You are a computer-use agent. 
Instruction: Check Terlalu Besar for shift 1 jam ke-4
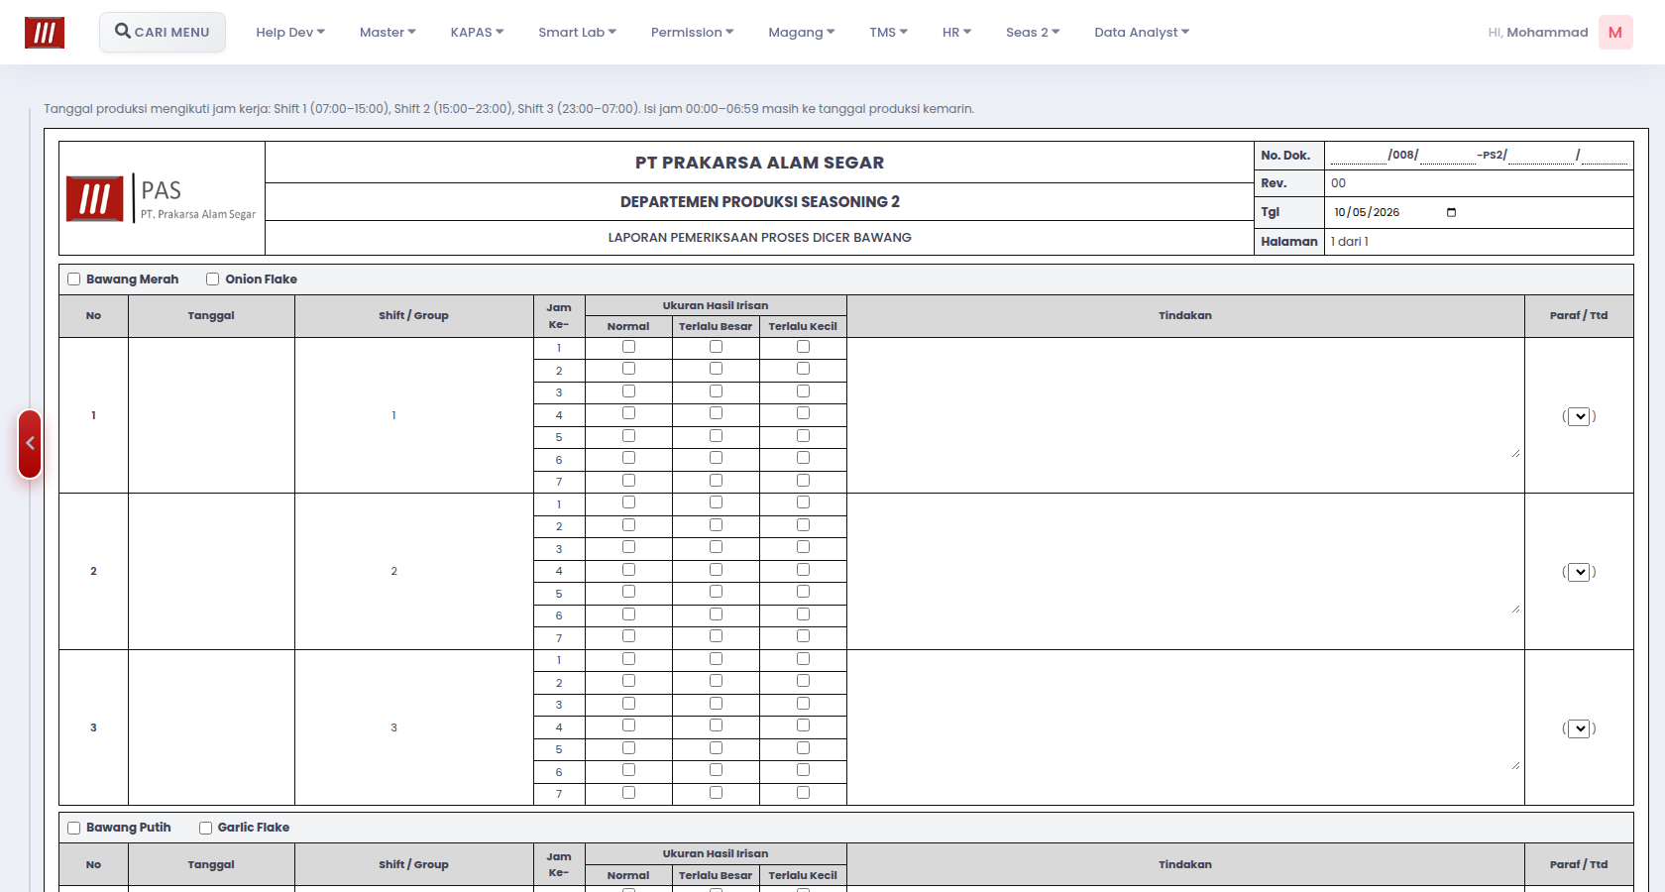click(716, 413)
